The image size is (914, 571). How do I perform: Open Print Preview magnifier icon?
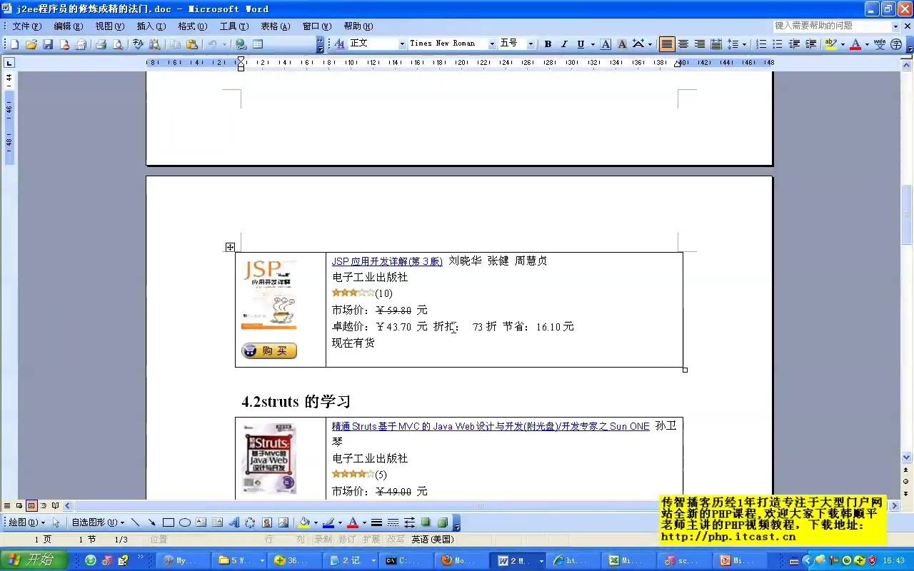[x=117, y=44]
